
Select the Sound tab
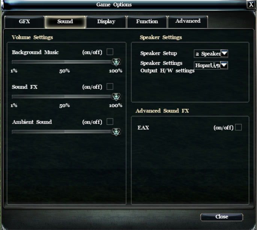point(65,22)
